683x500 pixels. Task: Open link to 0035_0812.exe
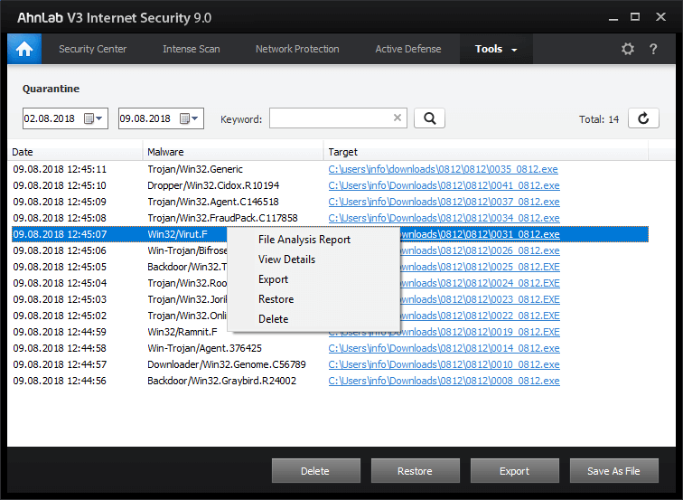443,169
